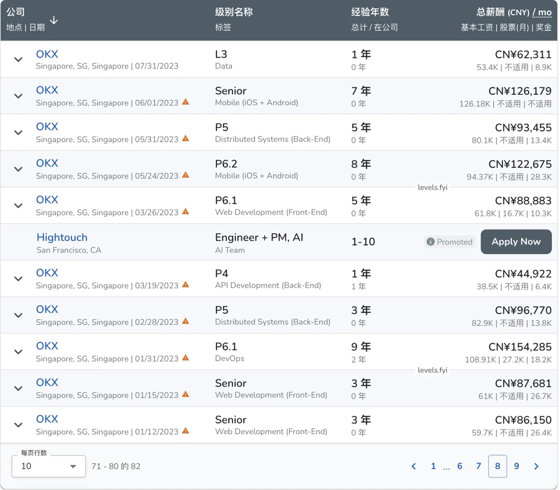Click warning triangle beside 03/26/2023 date
This screenshot has height=490, width=560.
pyautogui.click(x=186, y=211)
